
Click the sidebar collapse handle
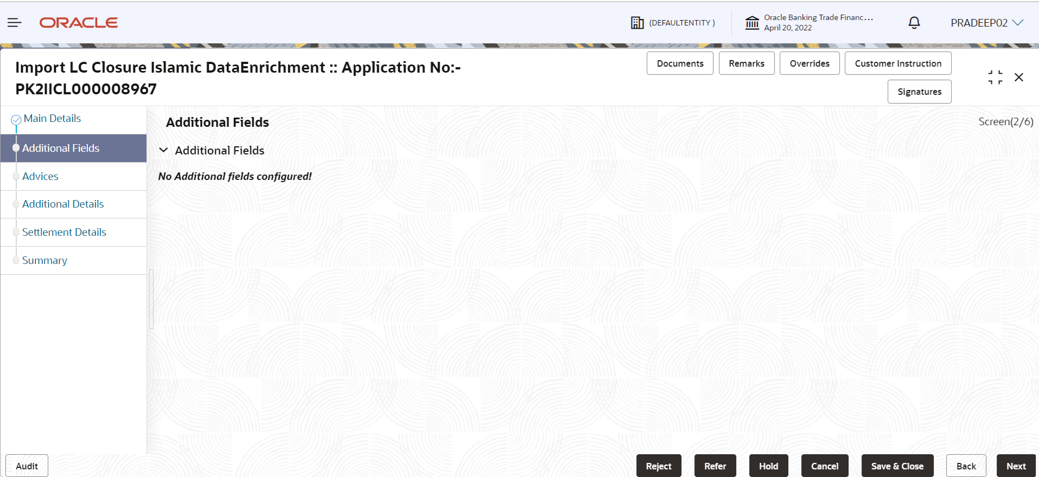(x=151, y=299)
